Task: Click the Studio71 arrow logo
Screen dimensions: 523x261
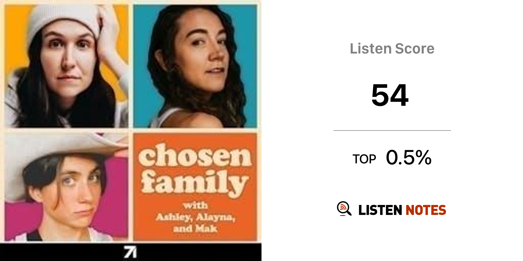Action: (130, 252)
